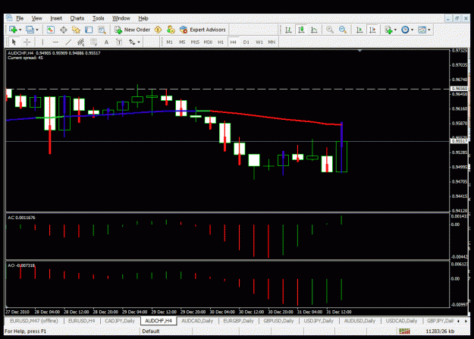Switch to EURUSD,M47 (offline) tab
Viewport: 474px width, 339px height.
coord(34,321)
